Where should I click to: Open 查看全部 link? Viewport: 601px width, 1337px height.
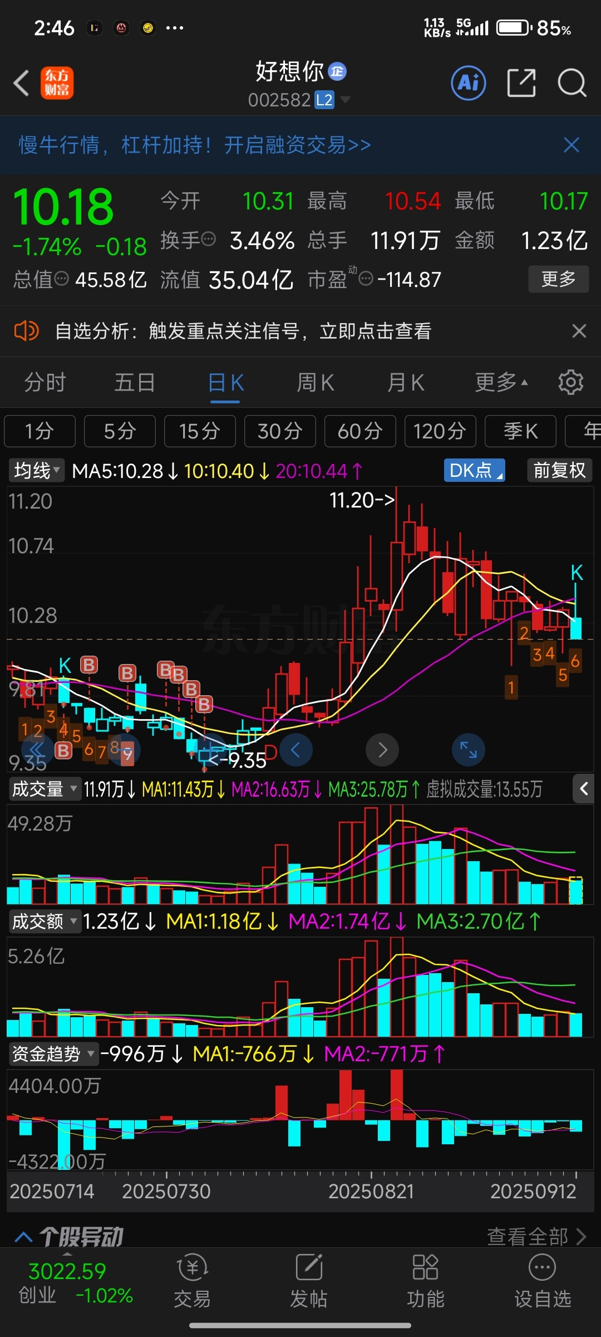536,1237
